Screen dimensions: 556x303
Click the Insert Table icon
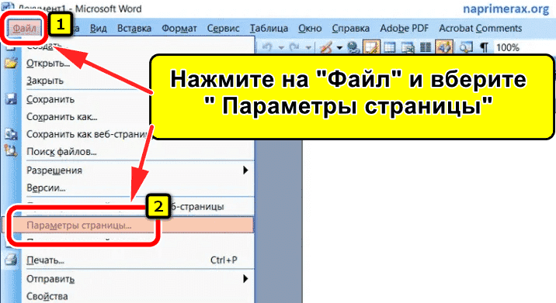point(390,47)
